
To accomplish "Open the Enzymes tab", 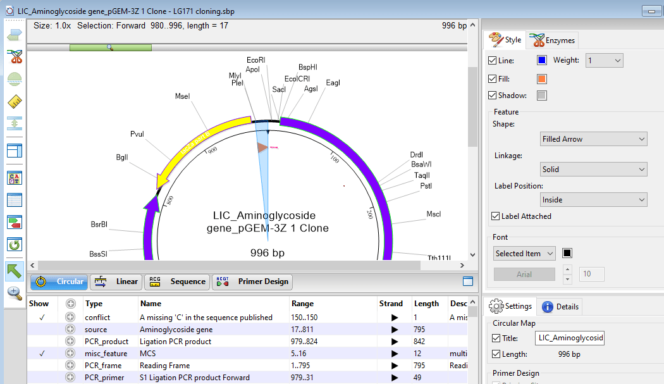I will point(552,40).
